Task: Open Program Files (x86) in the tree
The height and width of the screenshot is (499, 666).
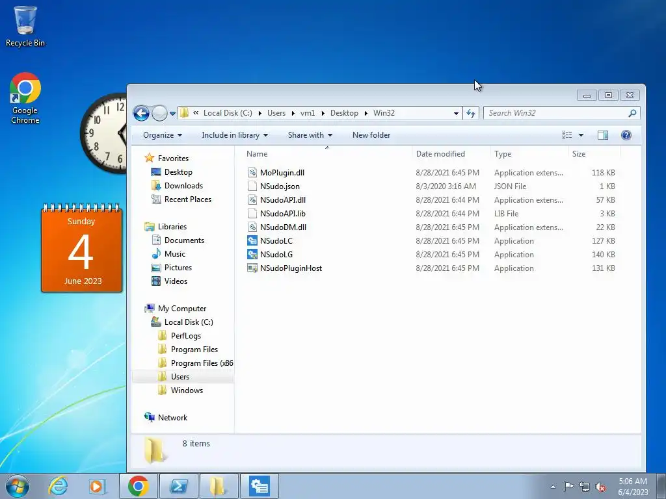Action: pos(202,363)
